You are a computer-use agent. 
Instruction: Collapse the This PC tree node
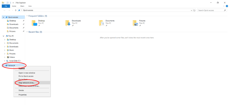coord(3,36)
